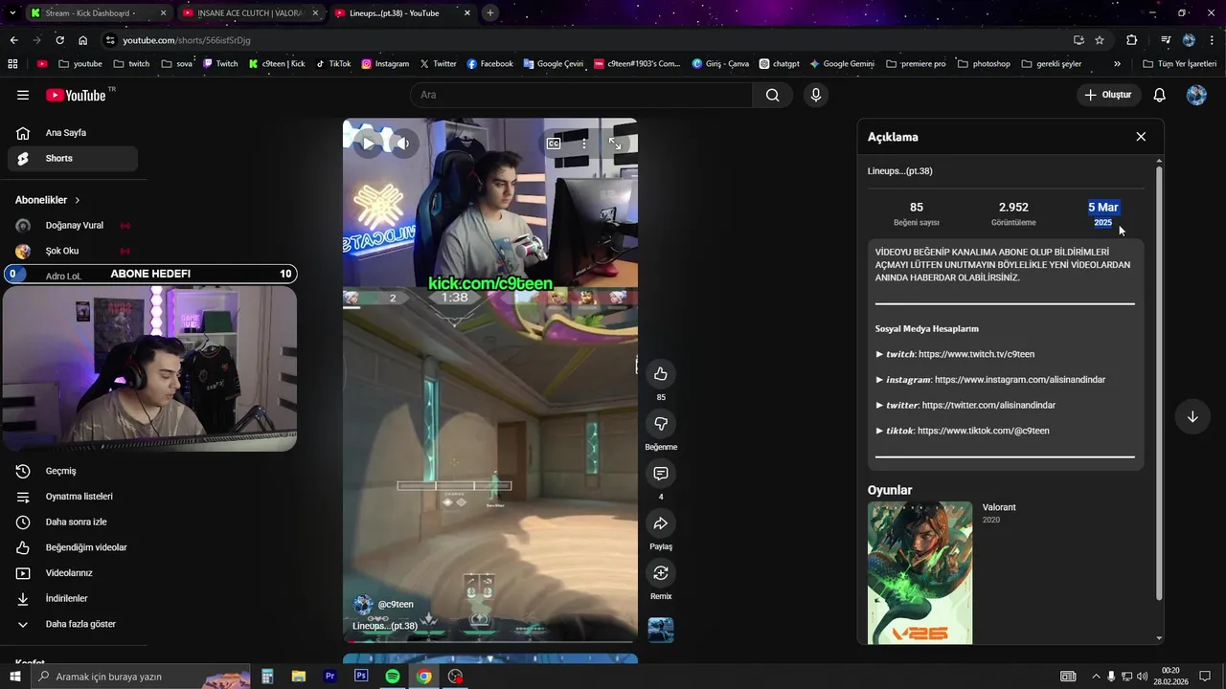Dislike the Short with Beğenme button
1226x689 pixels.
coord(661,423)
